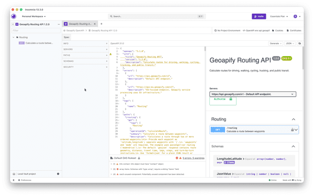The width and height of the screenshot is (314, 196).
Task: Click the warning icon on line 3
Action: tap(110, 54)
